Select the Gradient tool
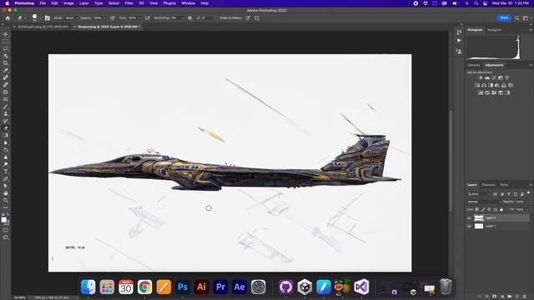This screenshot has height=300, width=534. [x=6, y=135]
